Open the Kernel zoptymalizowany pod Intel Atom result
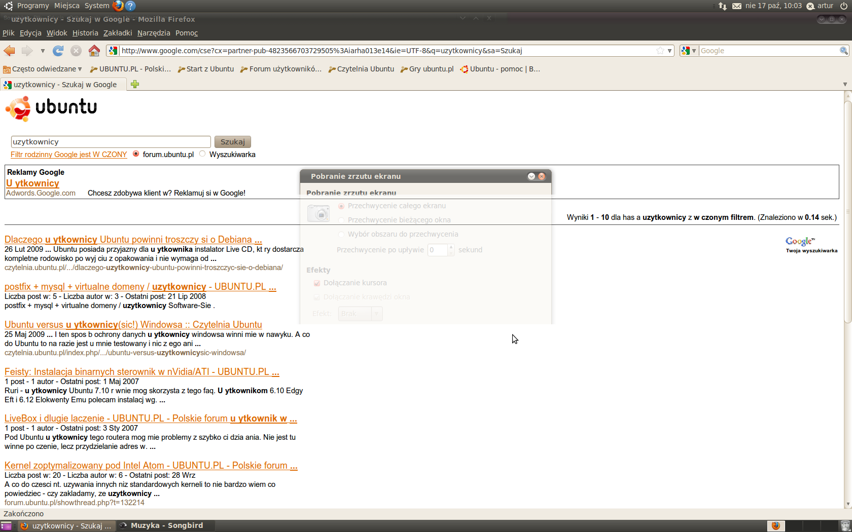852x532 pixels. (151, 465)
